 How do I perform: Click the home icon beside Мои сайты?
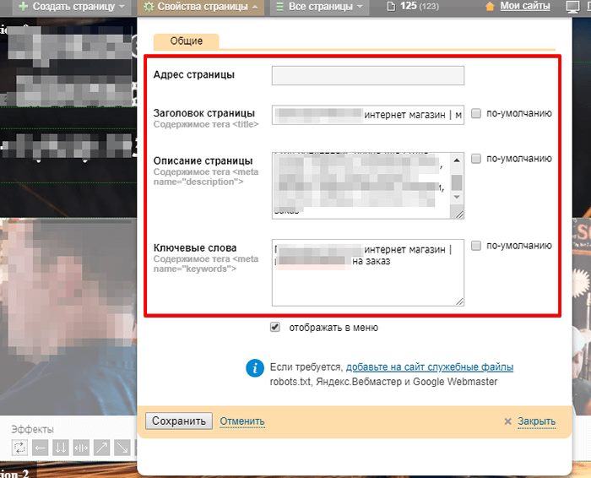coord(490,7)
